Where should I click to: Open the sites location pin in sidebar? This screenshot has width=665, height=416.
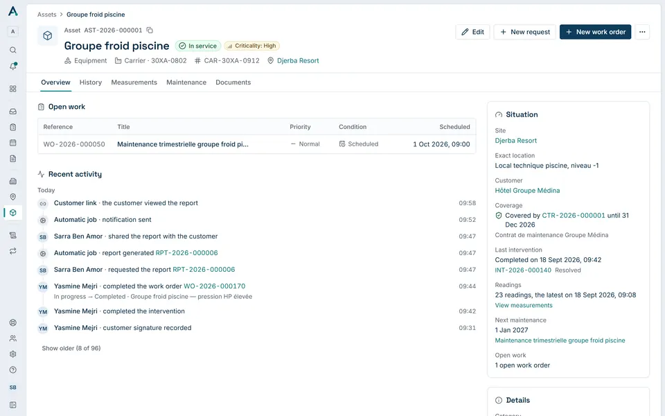[x=12, y=197]
